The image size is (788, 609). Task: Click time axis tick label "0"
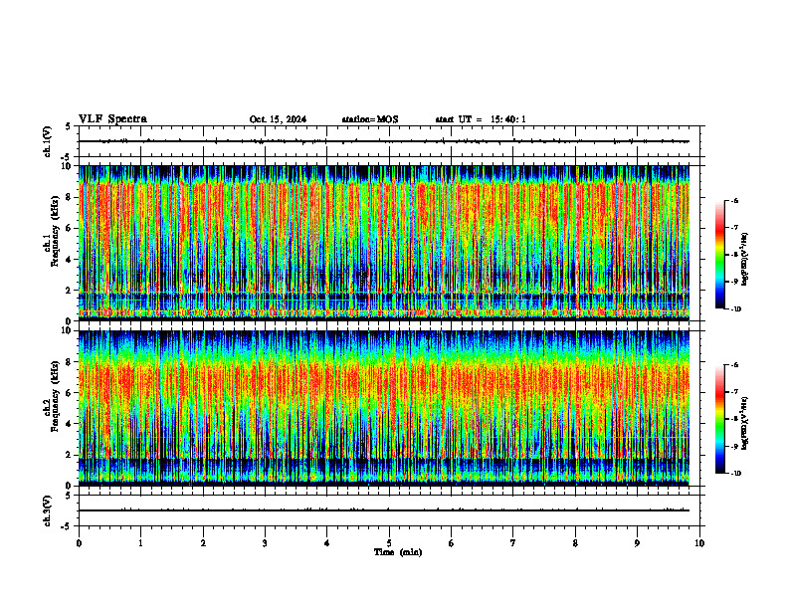click(x=79, y=543)
